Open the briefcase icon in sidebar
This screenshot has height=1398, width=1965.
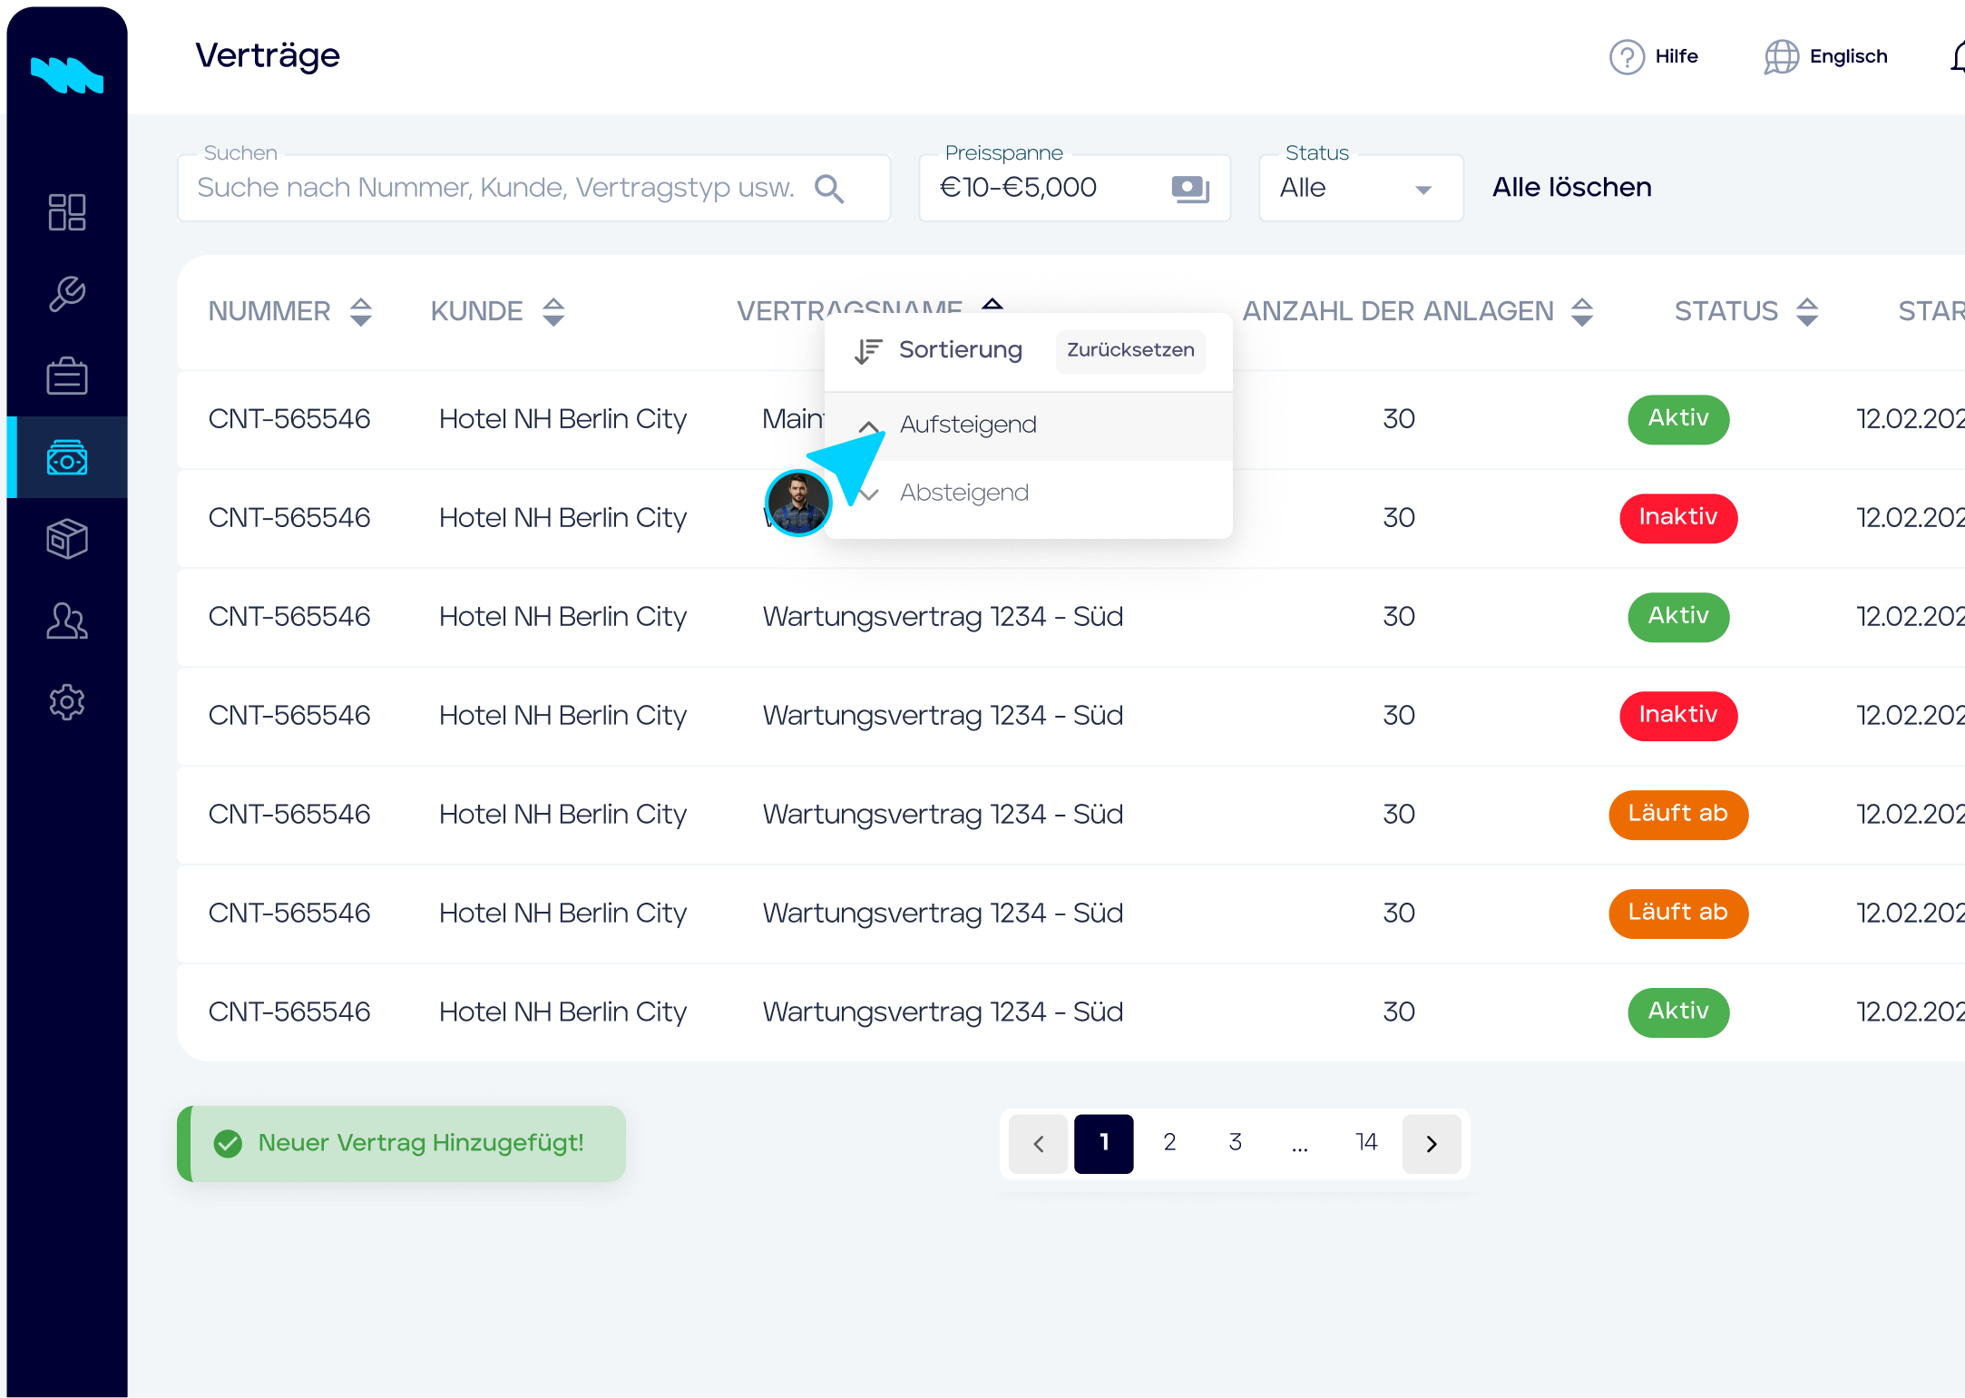[x=67, y=376]
